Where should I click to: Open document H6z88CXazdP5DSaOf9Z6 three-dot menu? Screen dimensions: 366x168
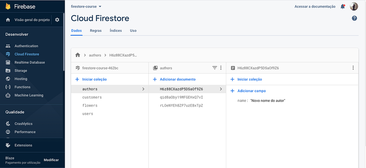353,68
